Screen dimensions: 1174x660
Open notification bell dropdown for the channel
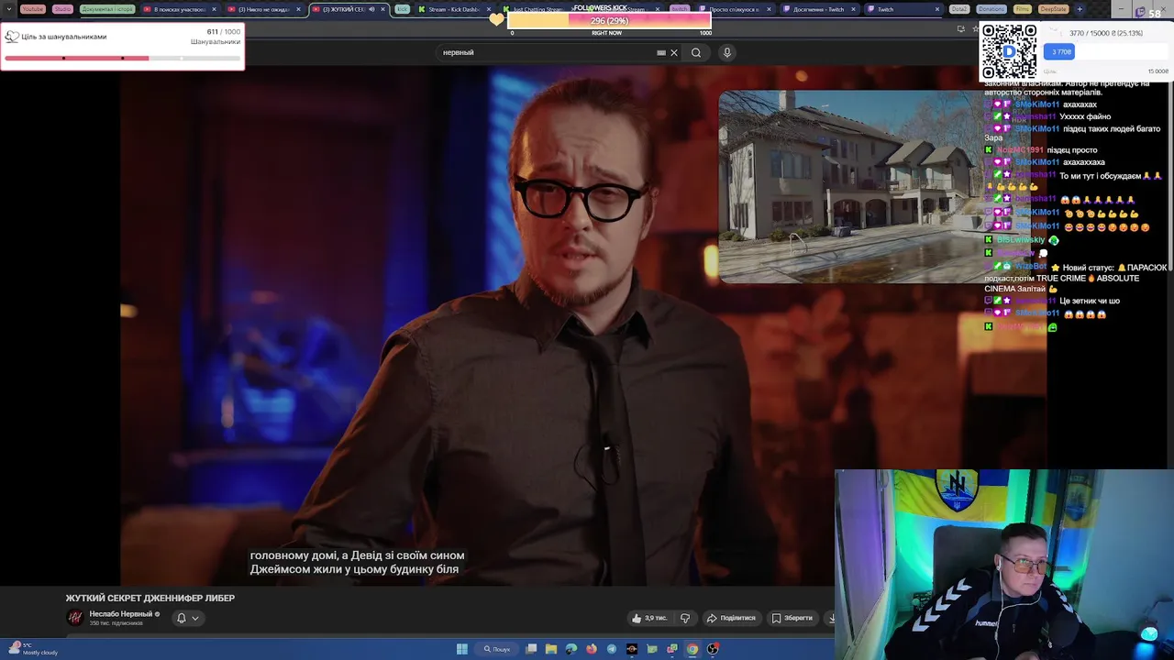tap(187, 618)
